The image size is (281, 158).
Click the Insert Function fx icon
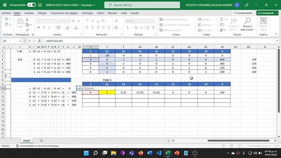pyautogui.click(x=40, y=41)
